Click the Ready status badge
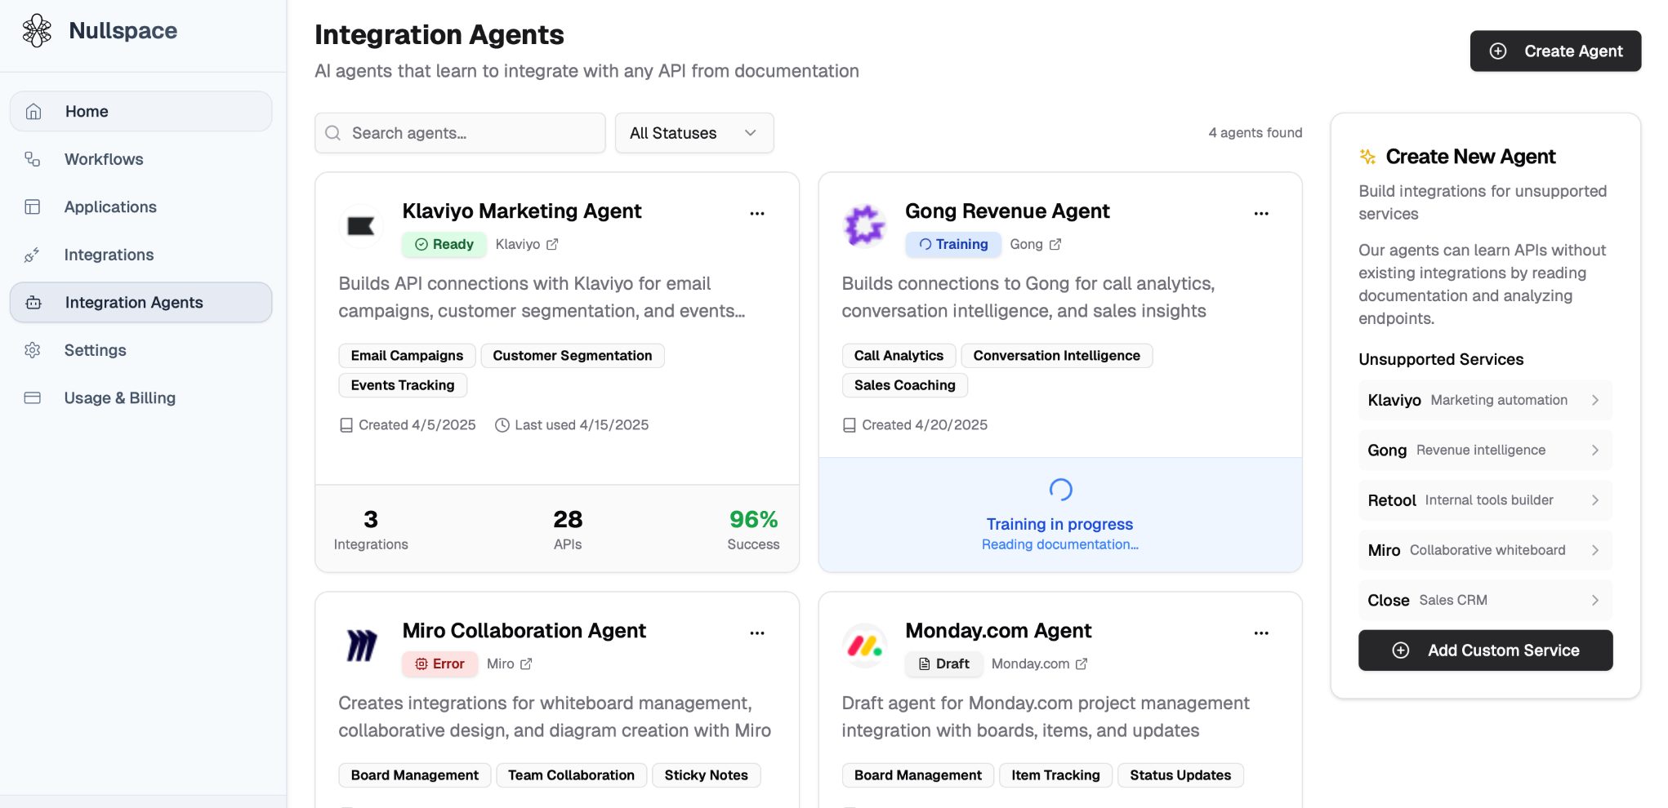 444,244
